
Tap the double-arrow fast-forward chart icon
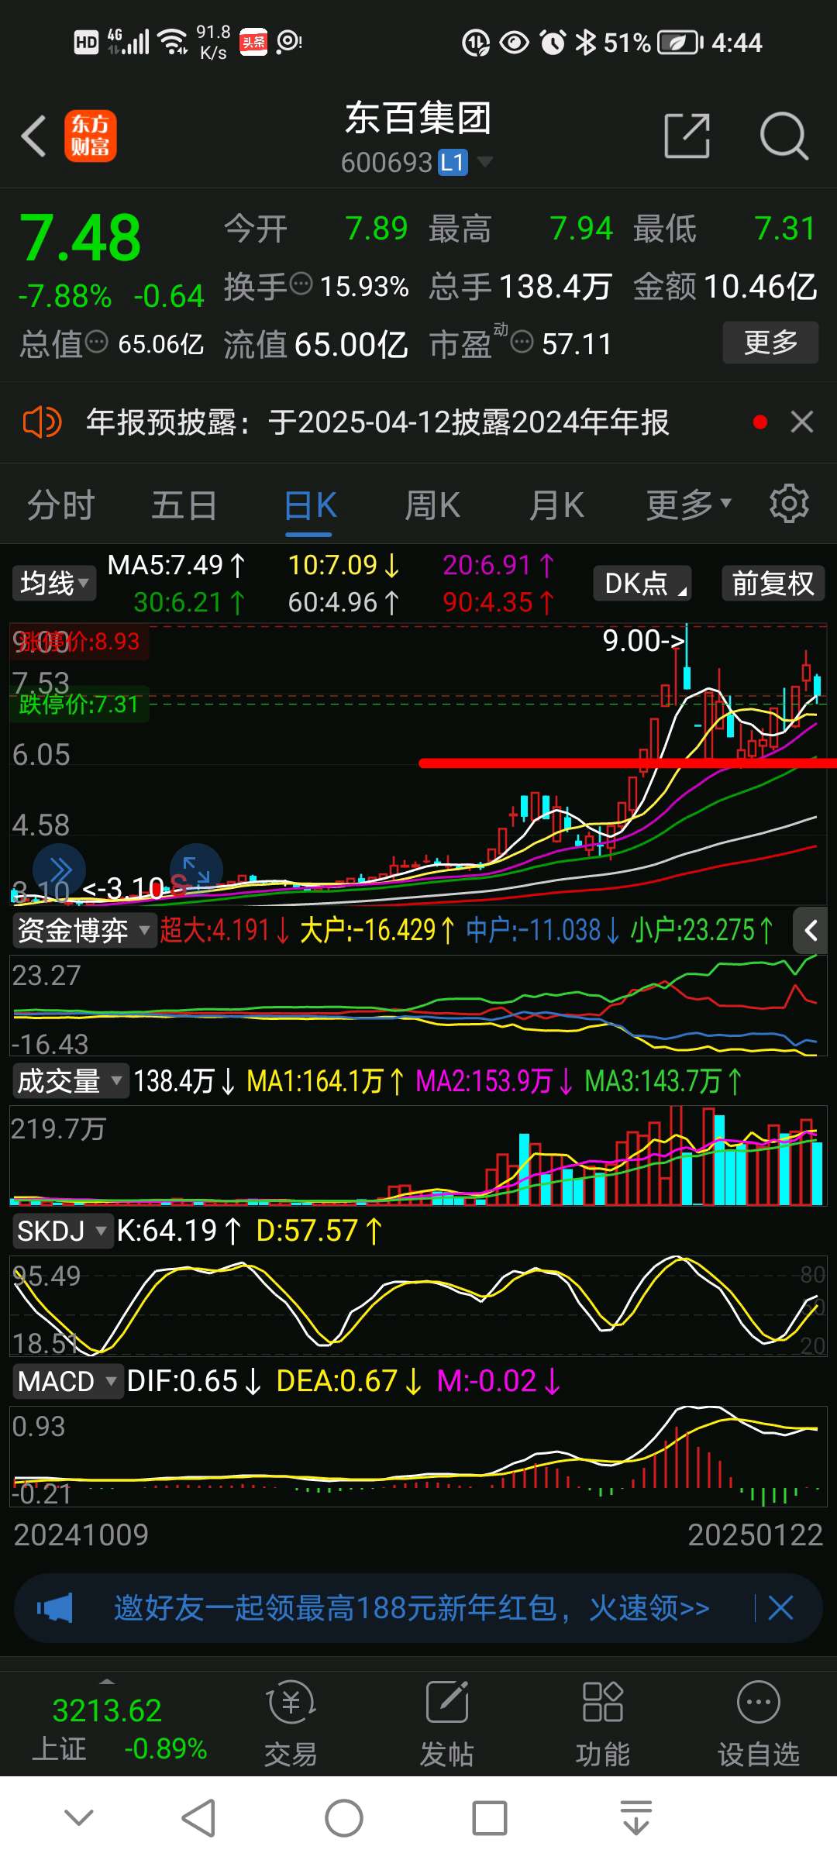coord(59,870)
